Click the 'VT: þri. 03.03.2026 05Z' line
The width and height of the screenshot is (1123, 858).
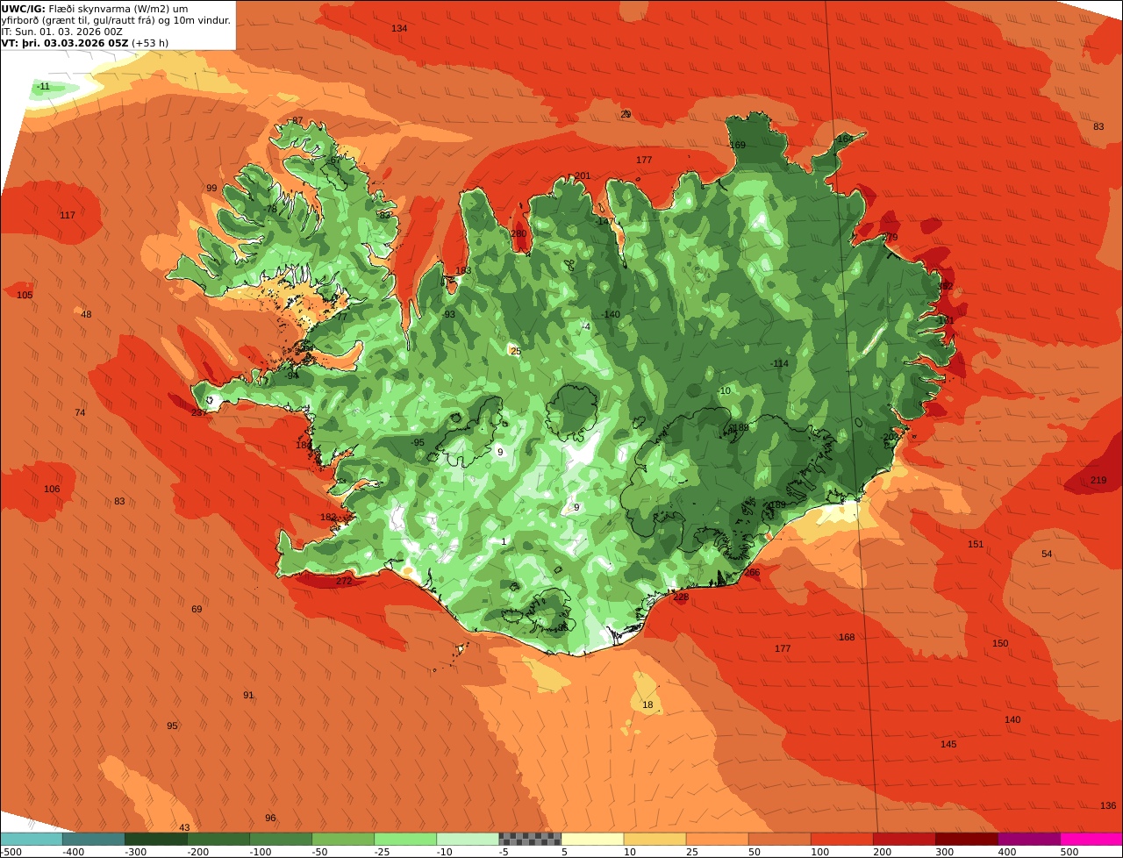pyautogui.click(x=65, y=42)
